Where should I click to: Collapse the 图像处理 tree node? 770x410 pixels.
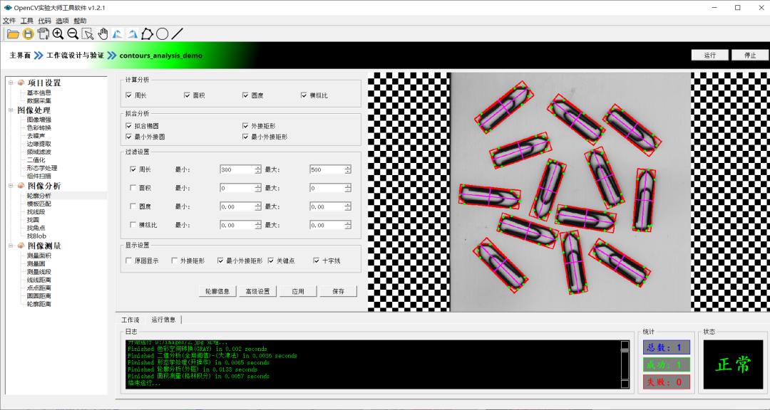pyautogui.click(x=10, y=110)
